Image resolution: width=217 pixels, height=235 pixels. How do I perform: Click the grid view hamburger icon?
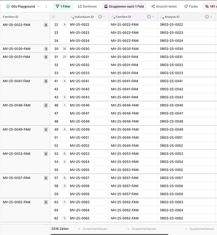coord(8,7)
